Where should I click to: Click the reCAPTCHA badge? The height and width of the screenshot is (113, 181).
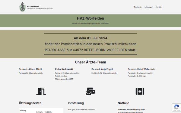tap(176, 107)
